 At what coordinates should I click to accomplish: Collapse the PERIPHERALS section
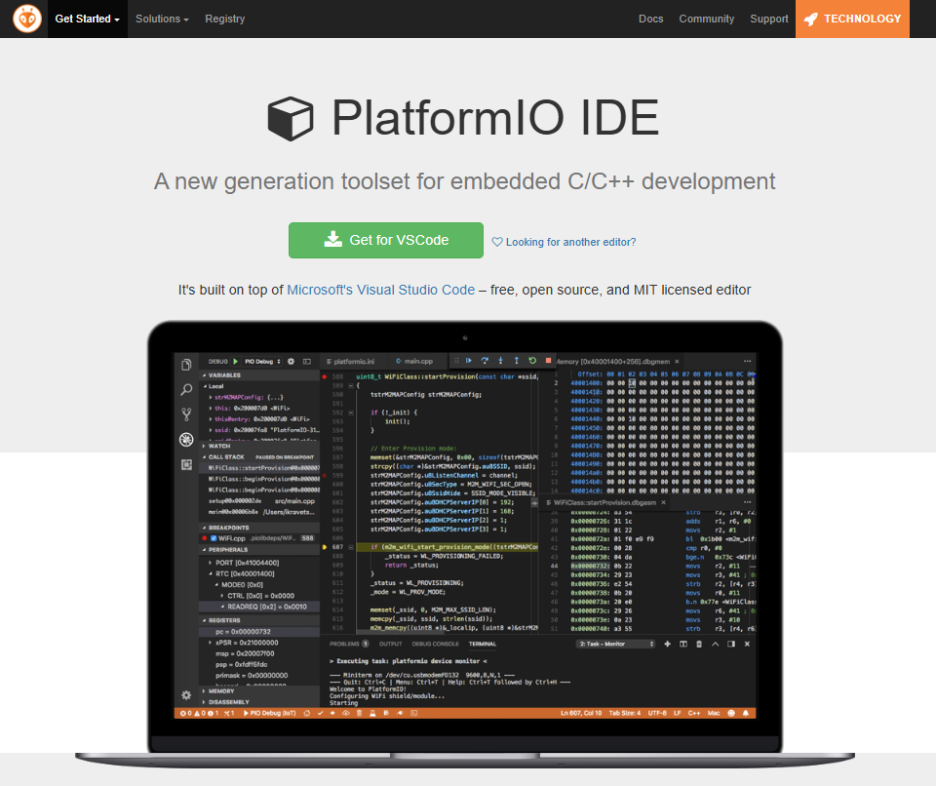point(259,549)
